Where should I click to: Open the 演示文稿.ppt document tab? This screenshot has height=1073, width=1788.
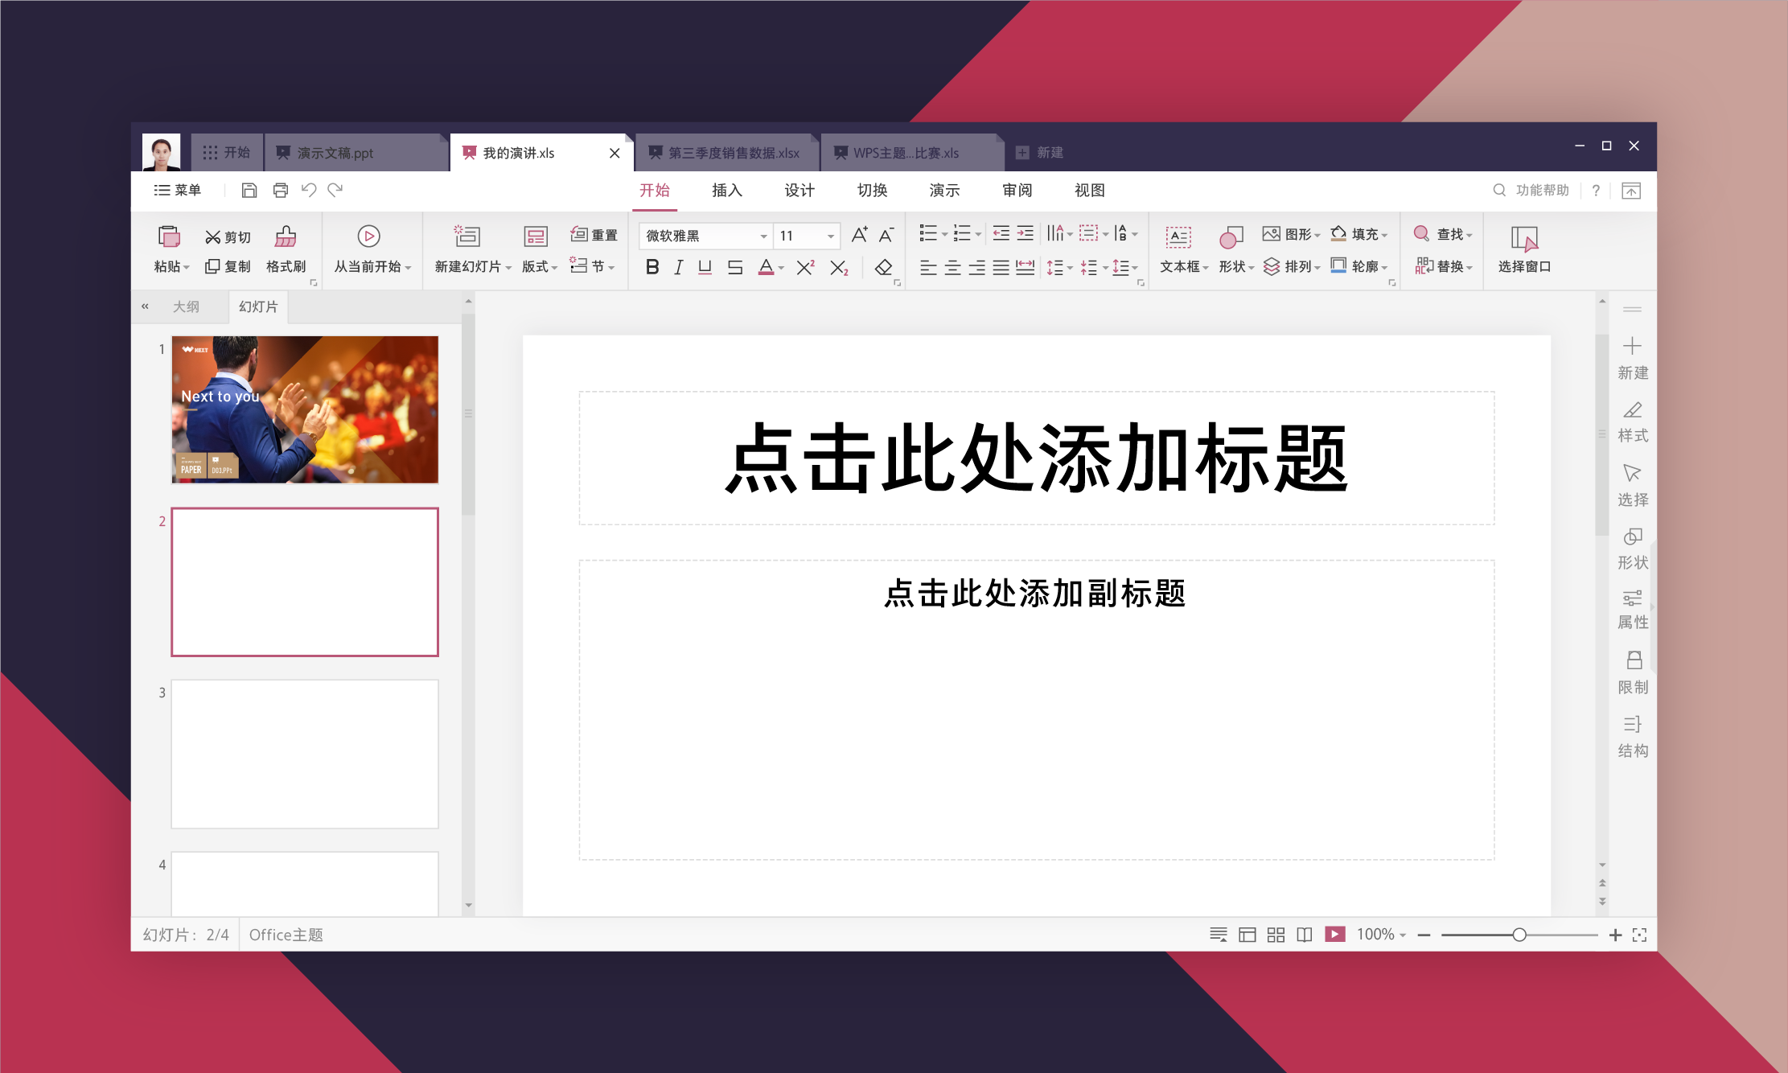coord(335,153)
